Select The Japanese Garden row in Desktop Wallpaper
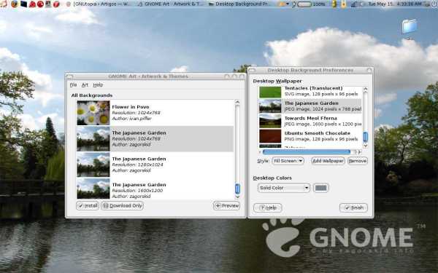 pyautogui.click(x=310, y=106)
